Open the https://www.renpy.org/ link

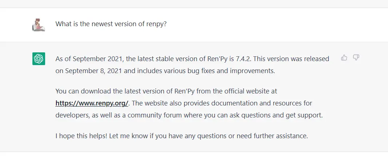92,103
